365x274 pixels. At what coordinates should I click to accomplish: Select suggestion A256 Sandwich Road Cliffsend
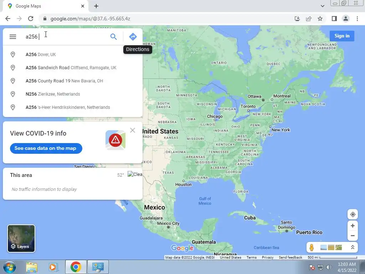point(73,68)
